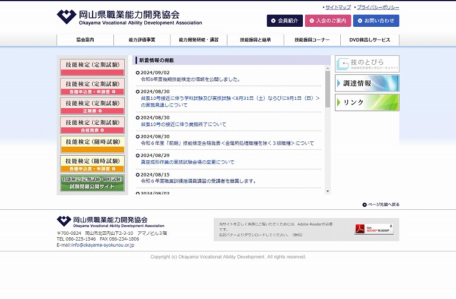Go to DVD貸出しサービス menu item

(x=370, y=40)
